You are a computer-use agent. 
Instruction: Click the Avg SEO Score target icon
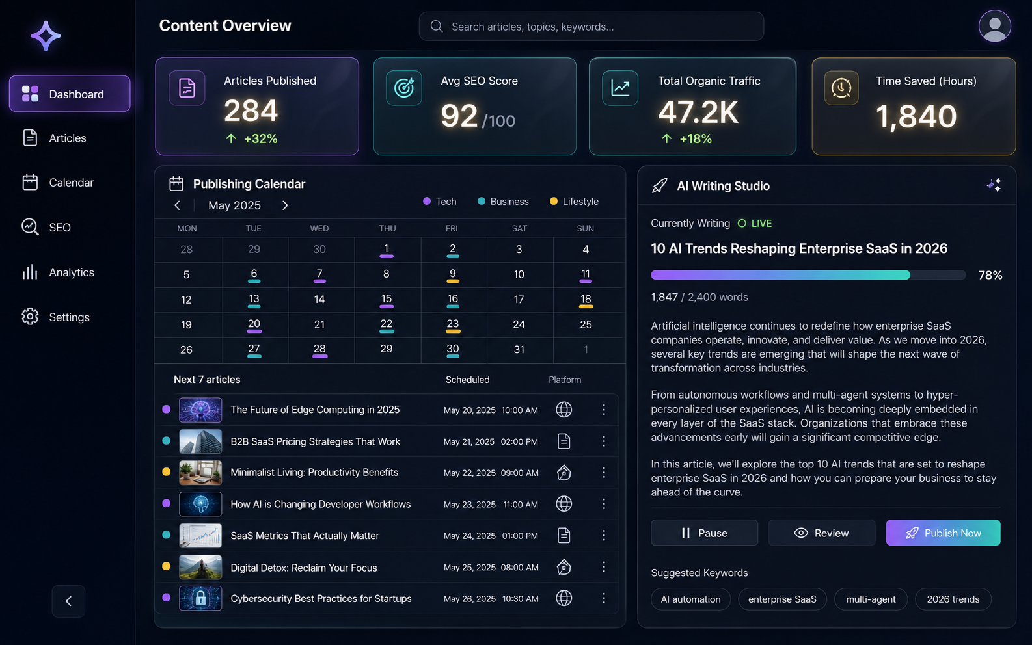pos(404,88)
